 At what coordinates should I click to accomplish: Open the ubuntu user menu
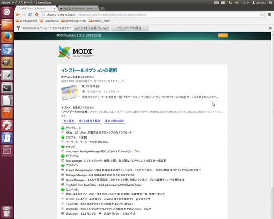[x=259, y=3]
